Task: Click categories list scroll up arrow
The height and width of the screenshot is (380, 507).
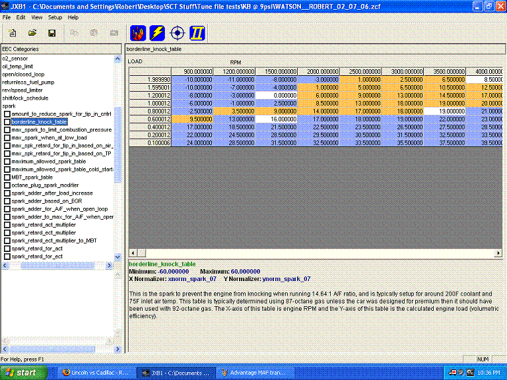Action: (118, 59)
